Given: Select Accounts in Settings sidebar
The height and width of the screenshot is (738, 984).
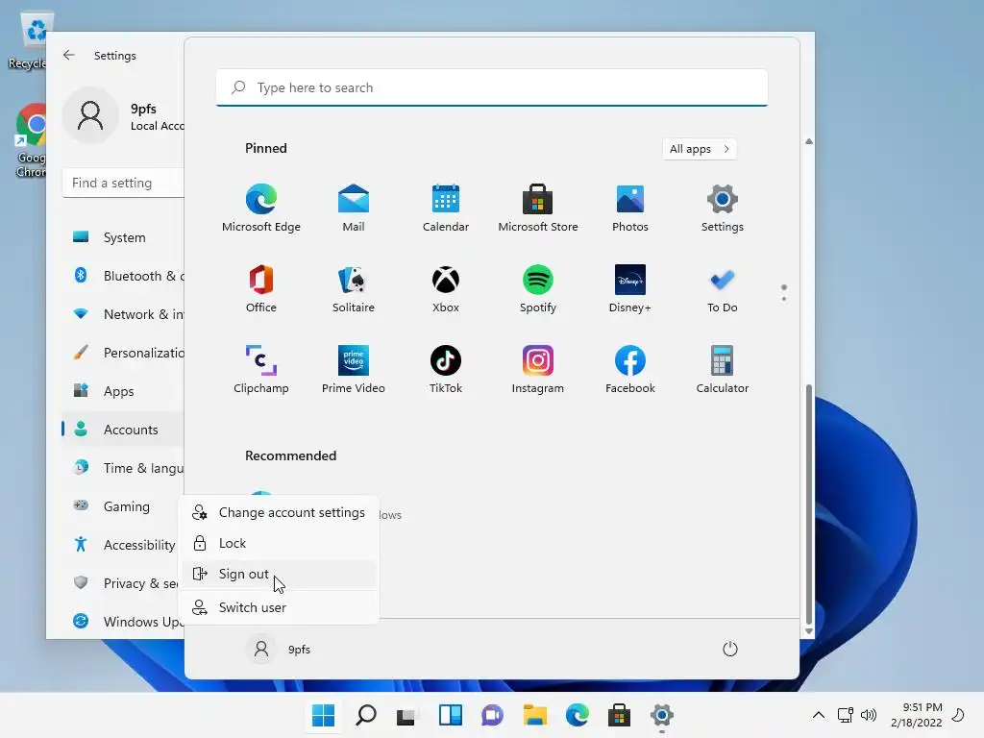Looking at the screenshot, I should 123,430.
